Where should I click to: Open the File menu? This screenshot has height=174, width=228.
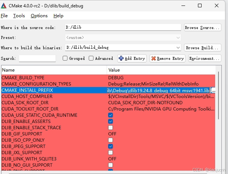[x=4, y=16]
